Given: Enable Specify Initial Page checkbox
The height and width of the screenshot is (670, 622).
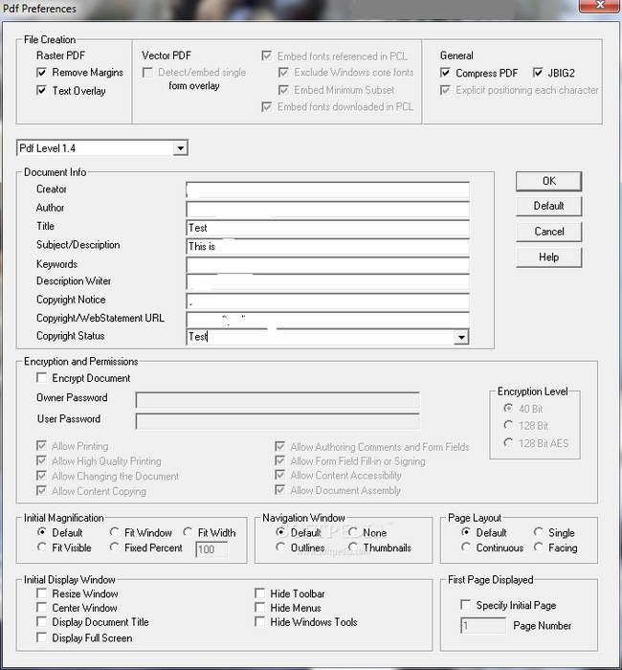Looking at the screenshot, I should [x=465, y=605].
